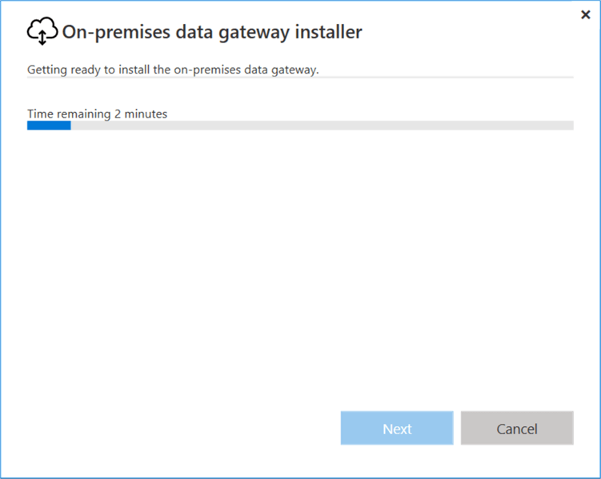Click where blue progress meets the gray track

(70, 126)
